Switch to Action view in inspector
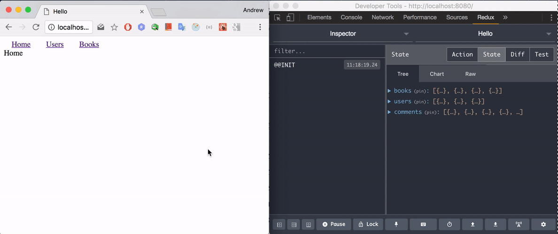Image resolution: width=558 pixels, height=234 pixels. coord(462,55)
